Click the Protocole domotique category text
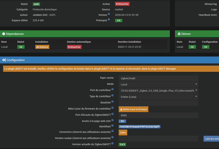This screenshot has width=219, height=149. 45,10
